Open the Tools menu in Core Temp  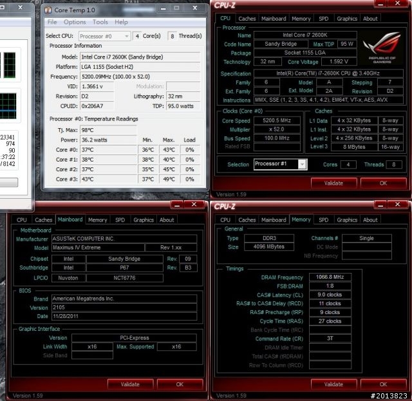100,22
